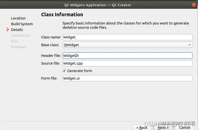
Task: Click the skeleton source code description text
Action: (x=126, y=25)
